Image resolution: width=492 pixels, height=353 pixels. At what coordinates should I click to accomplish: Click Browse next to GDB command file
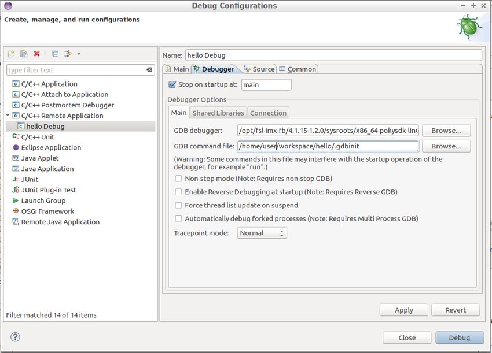point(446,146)
